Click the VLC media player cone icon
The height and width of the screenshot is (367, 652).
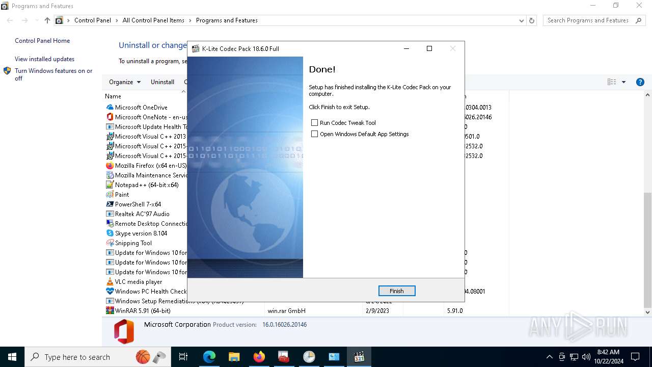pos(110,282)
